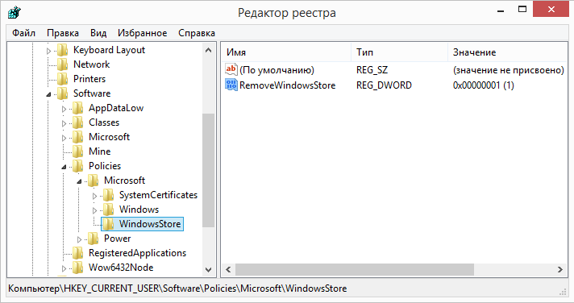Click the Wow6432Node folder icon
The width and height of the screenshot is (574, 303).
coord(78,268)
